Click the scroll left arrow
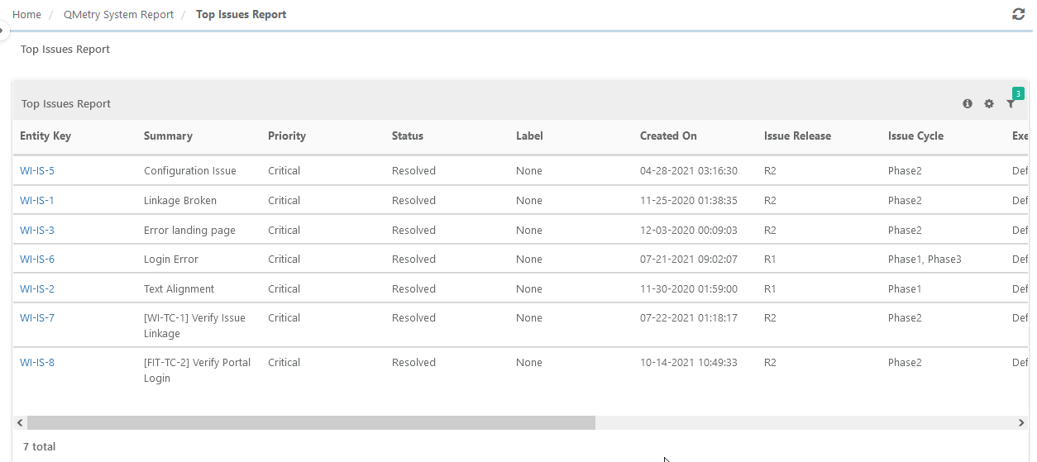The height and width of the screenshot is (462, 1037). click(x=20, y=422)
